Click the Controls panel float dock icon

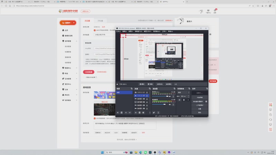[207, 89]
